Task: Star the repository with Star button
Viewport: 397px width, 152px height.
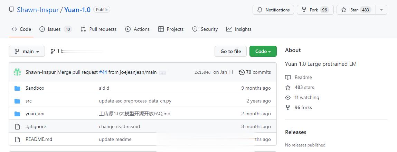Action: point(356,10)
